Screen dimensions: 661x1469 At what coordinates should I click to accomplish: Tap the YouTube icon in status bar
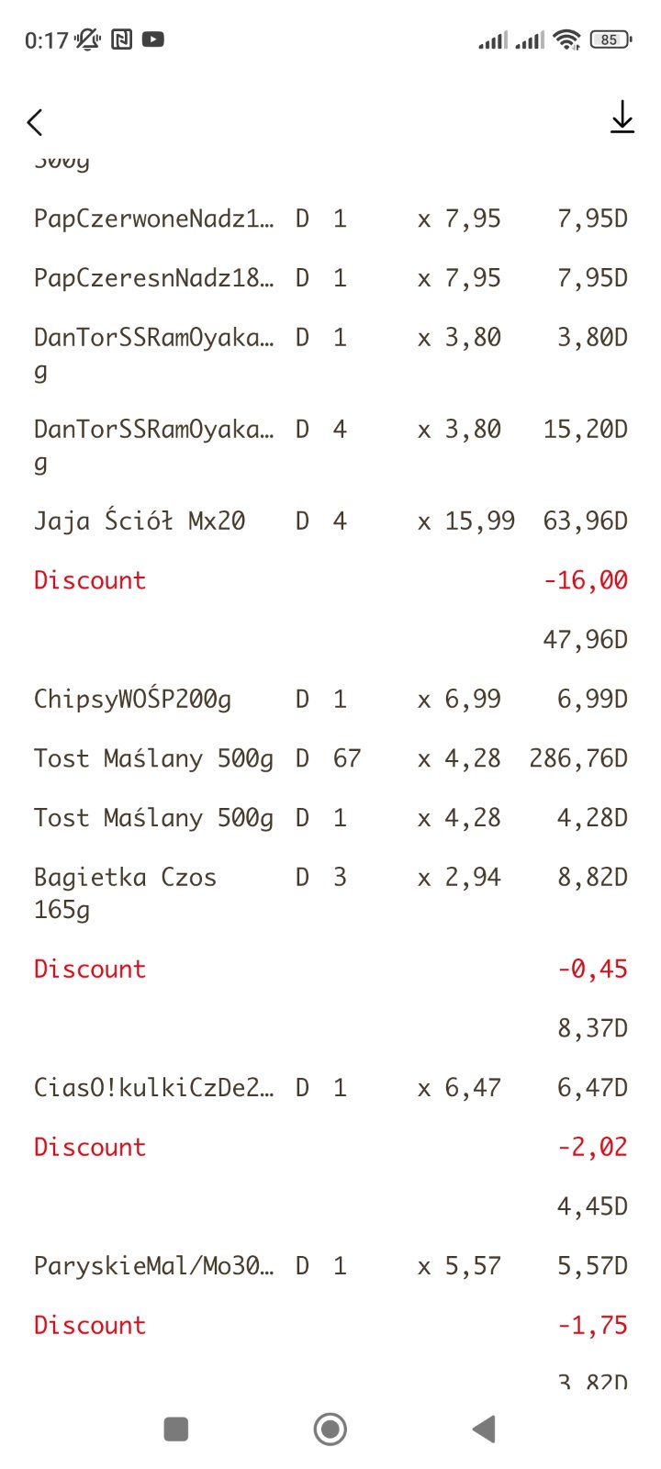153,39
